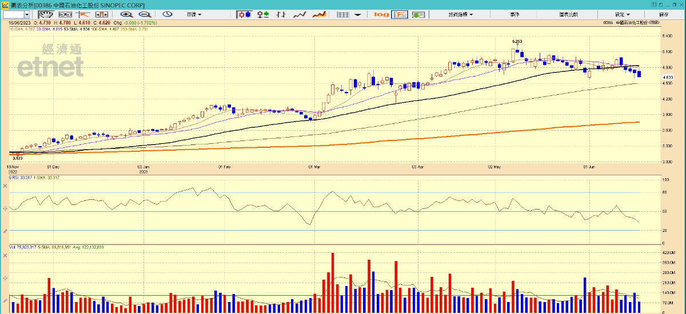Close the RSI indicator panel
The height and width of the screenshot is (314, 686).
5,193
